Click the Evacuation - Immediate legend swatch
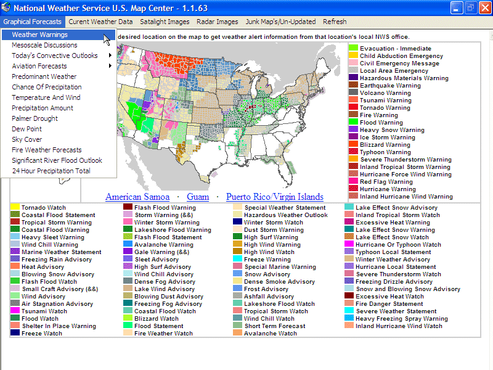The height and width of the screenshot is (370, 493). tap(353, 49)
